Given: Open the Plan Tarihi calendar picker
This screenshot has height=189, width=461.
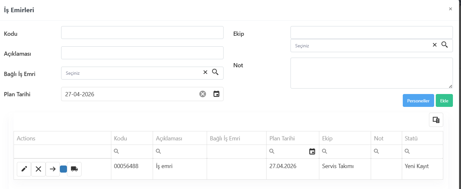Looking at the screenshot, I should [x=216, y=94].
